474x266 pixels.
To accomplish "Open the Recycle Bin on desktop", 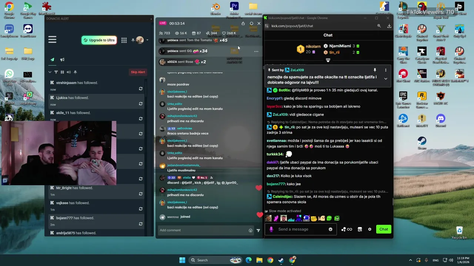I will [x=459, y=232].
